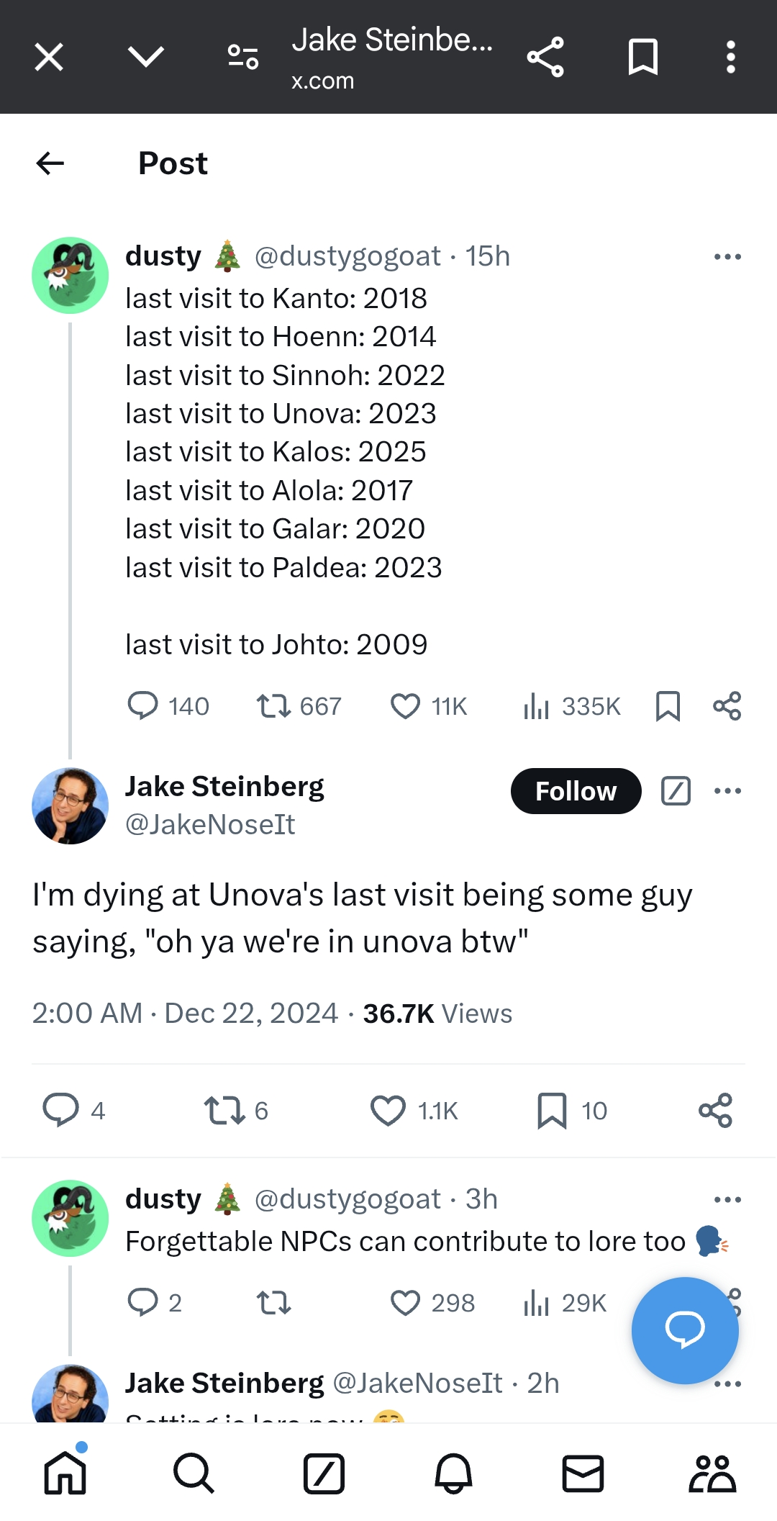Open Notifications bell in bottom navigation
The width and height of the screenshot is (777, 1521).
click(453, 1473)
